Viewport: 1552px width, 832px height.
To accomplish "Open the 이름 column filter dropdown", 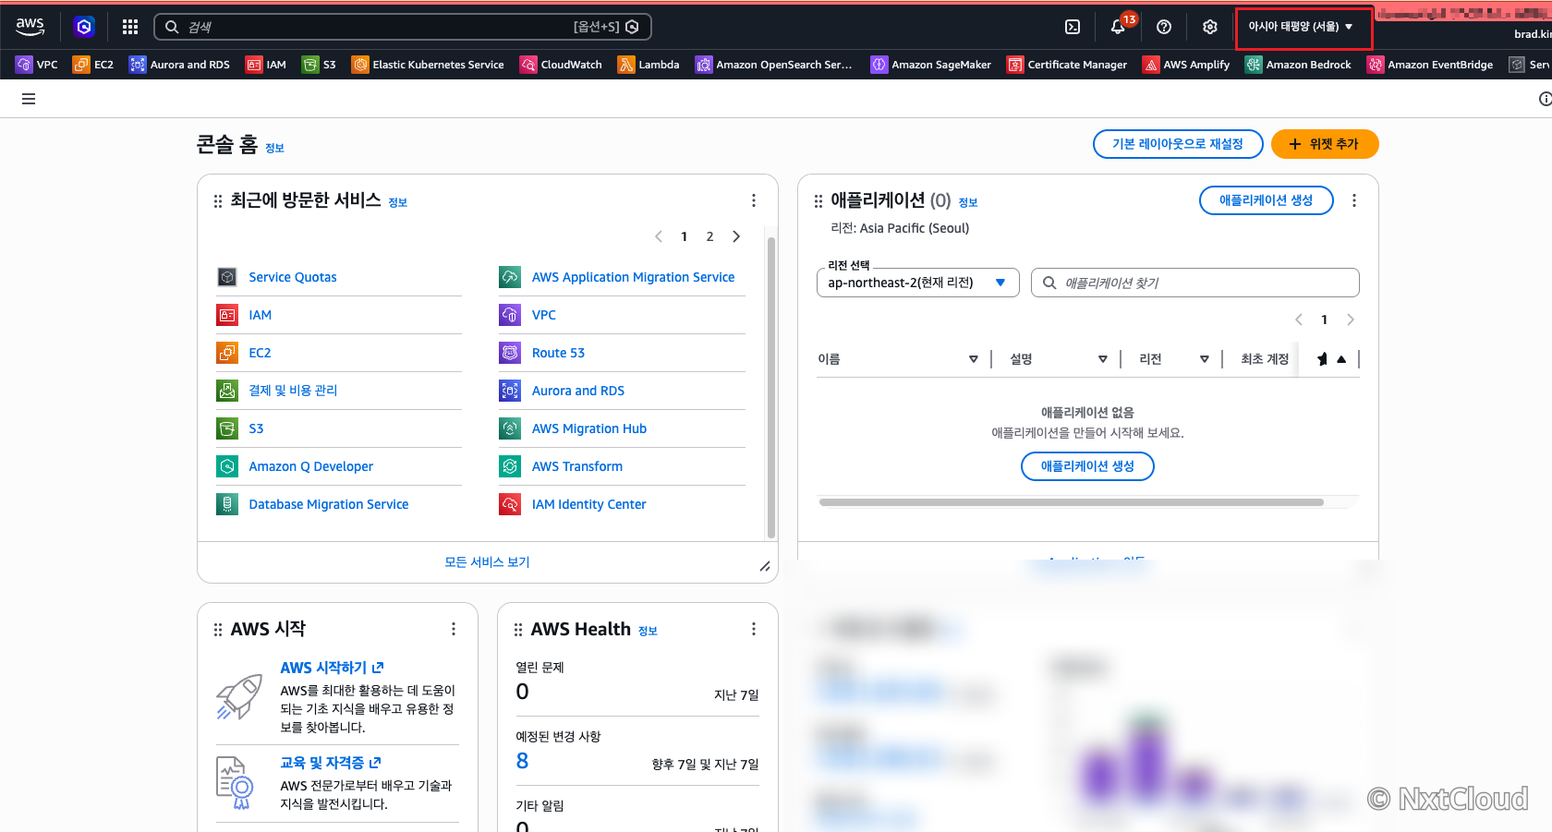I will [x=973, y=359].
